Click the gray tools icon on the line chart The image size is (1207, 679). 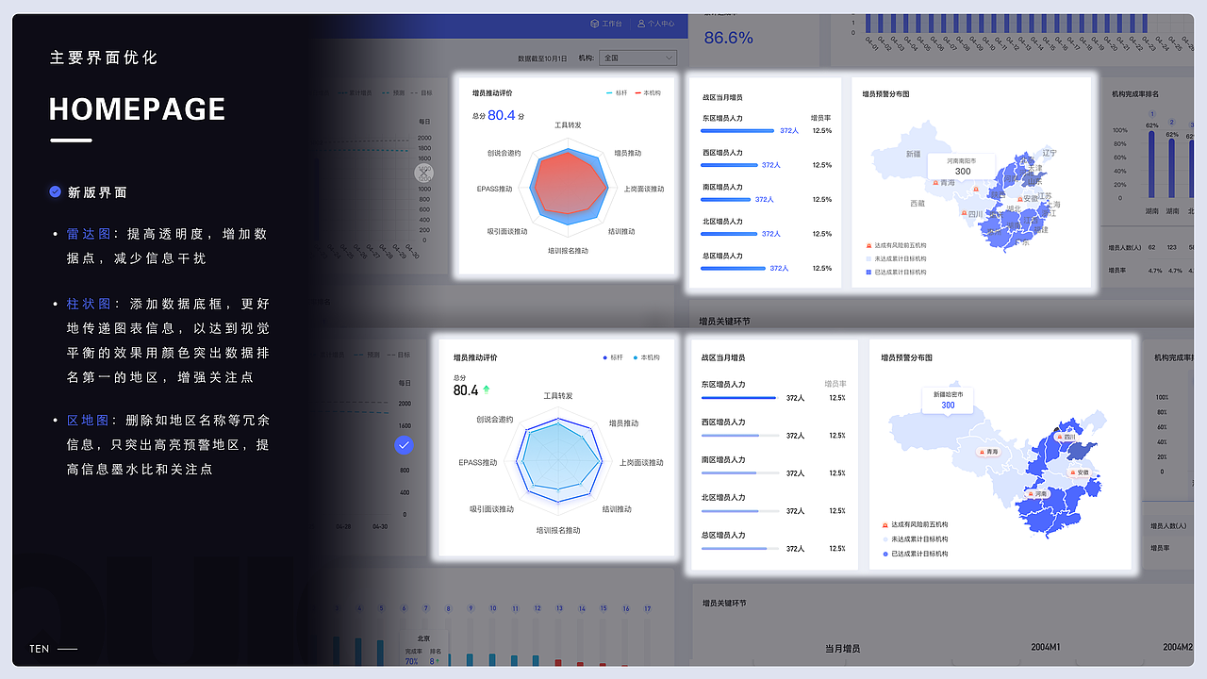(424, 173)
